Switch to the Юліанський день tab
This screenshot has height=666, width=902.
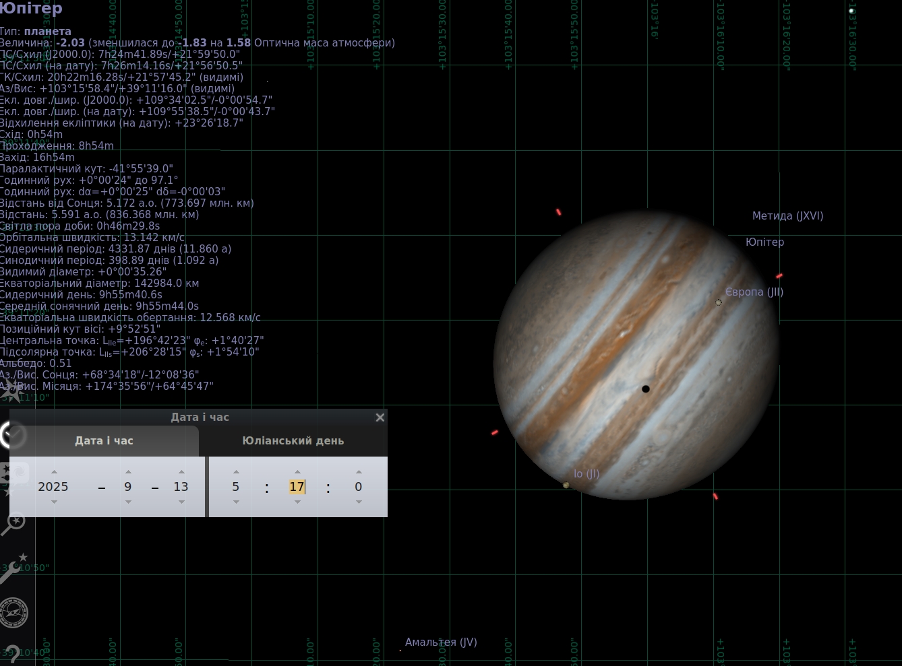tap(293, 440)
